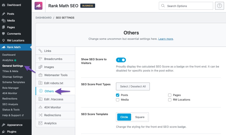This screenshot has width=226, height=135.
Task: Click the Links tab chain icon
Action: [x=41, y=51]
